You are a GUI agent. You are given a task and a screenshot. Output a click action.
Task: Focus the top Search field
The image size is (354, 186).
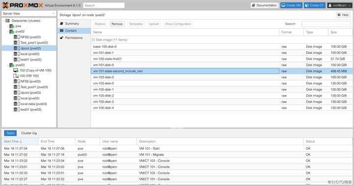(104, 5)
